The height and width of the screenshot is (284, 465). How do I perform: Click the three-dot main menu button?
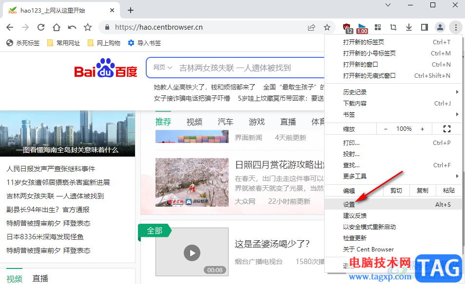point(456,27)
